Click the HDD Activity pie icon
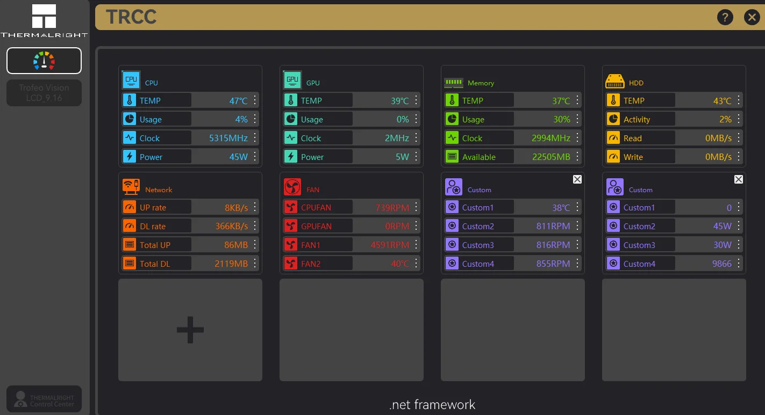 (613, 119)
